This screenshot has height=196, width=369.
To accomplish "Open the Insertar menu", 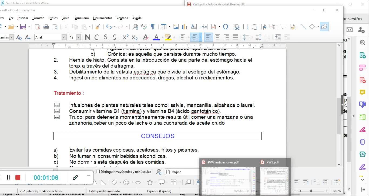I will 23,18.
